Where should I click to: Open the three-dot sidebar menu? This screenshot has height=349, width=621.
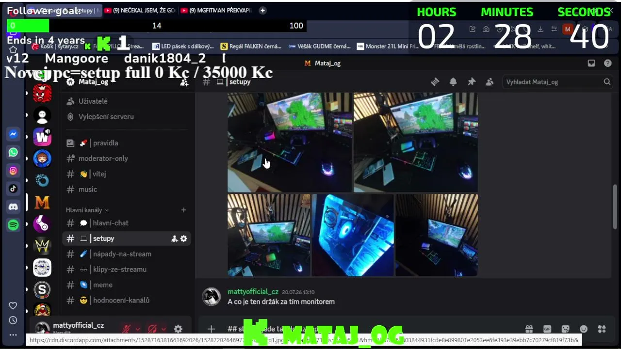tap(13, 335)
